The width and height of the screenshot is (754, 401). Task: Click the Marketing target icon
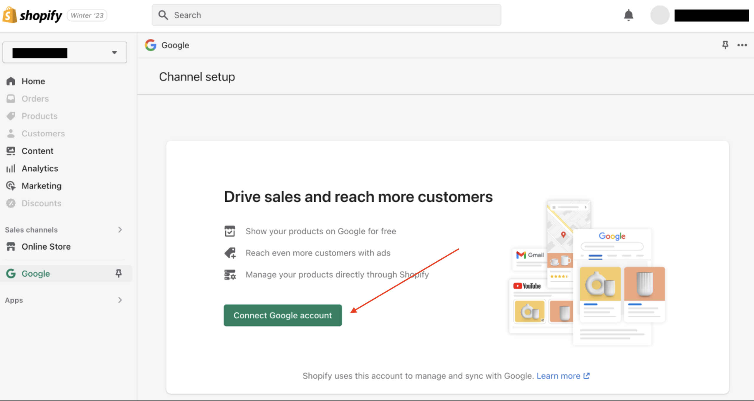coord(11,186)
